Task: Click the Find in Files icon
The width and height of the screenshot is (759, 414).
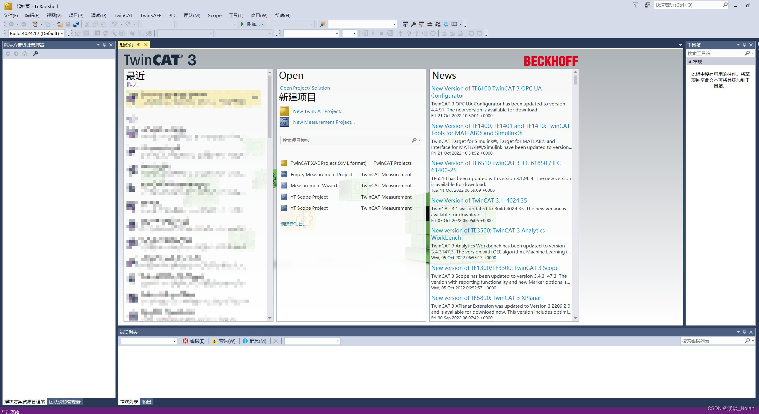Action: click(323, 24)
